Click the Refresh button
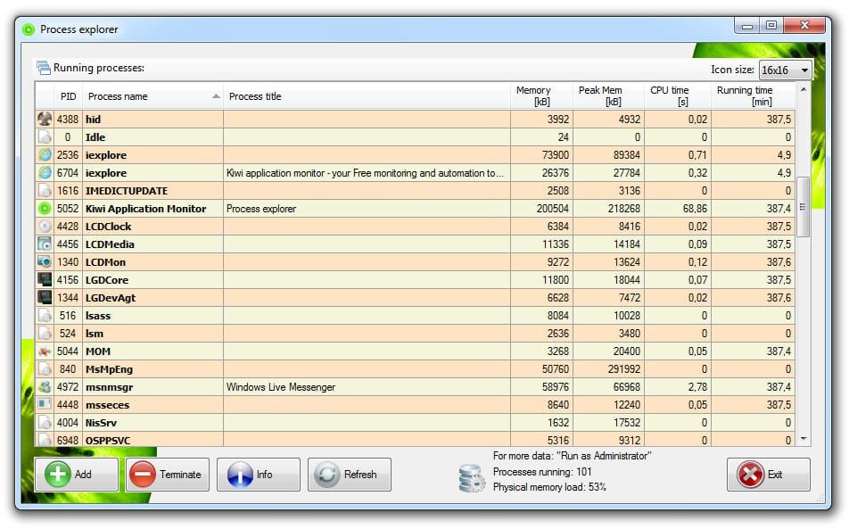This screenshot has height=529, width=849. tap(349, 475)
